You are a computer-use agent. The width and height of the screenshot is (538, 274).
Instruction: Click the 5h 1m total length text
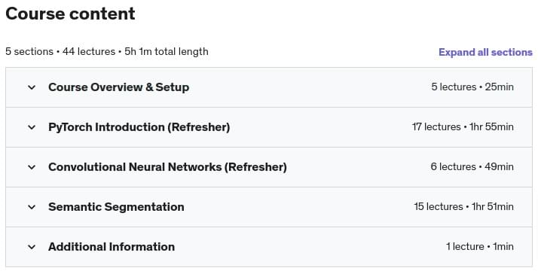coord(167,51)
